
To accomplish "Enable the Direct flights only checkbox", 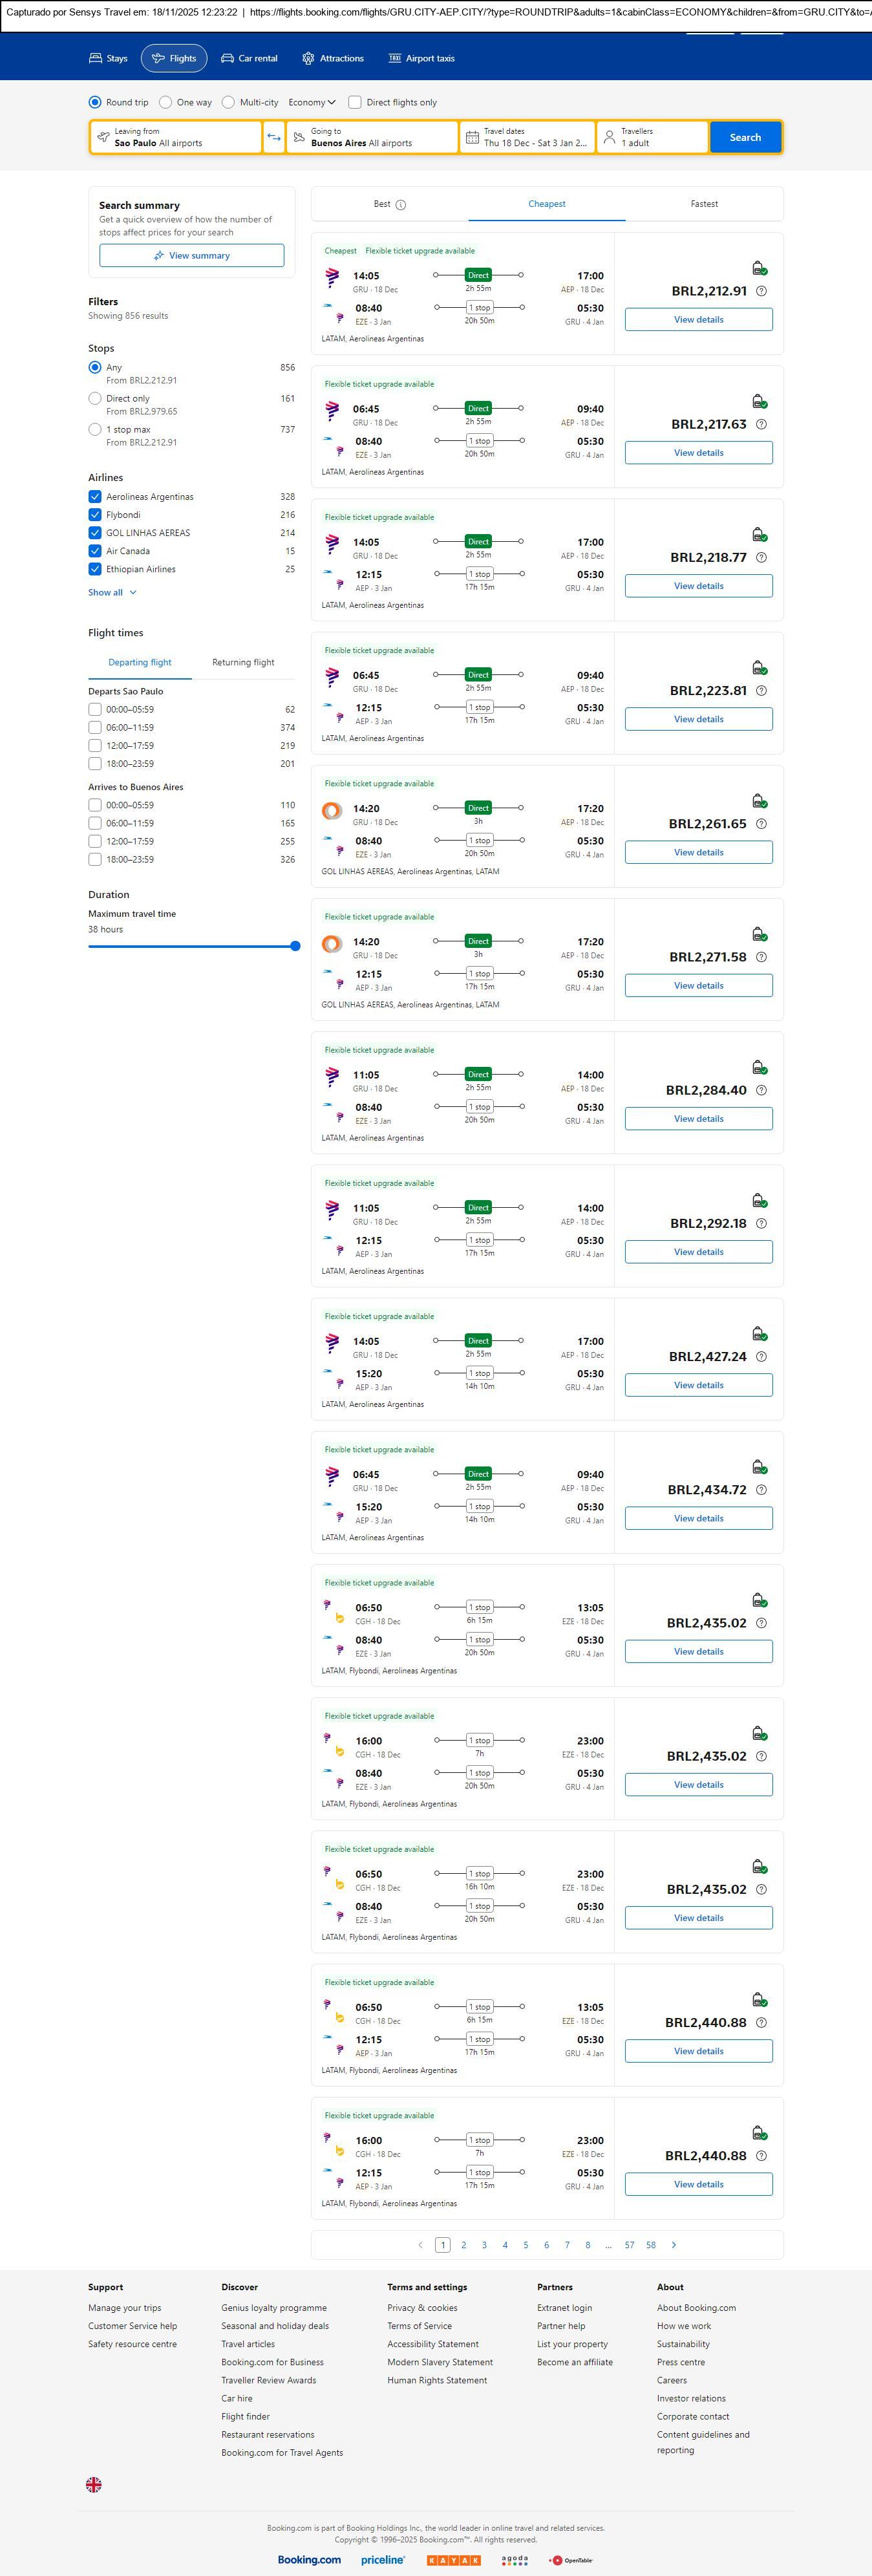I will pyautogui.click(x=355, y=102).
